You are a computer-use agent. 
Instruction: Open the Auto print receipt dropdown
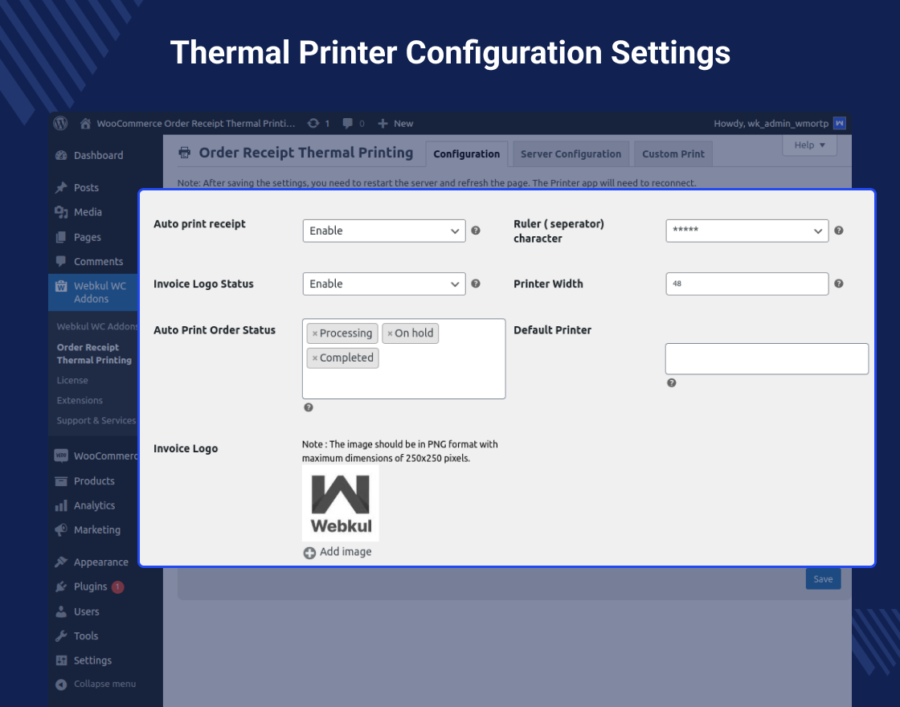(384, 231)
